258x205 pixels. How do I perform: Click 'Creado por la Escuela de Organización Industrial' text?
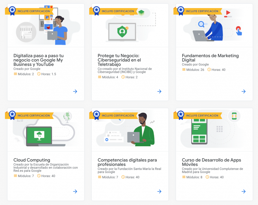(x=46, y=167)
